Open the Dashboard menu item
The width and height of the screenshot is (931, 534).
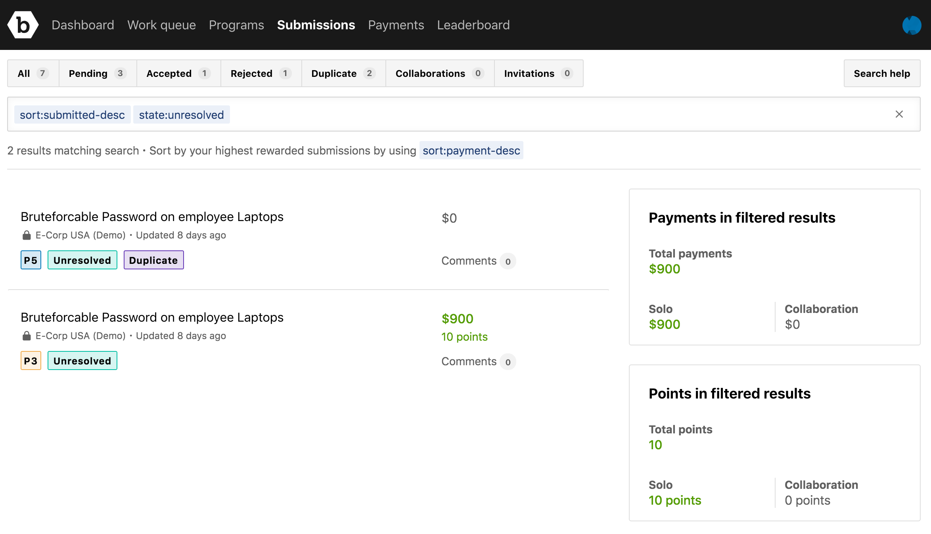click(83, 25)
